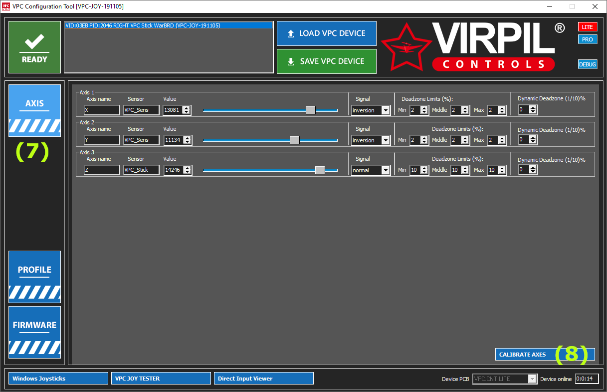Click the Axis 1 name field X

point(102,110)
